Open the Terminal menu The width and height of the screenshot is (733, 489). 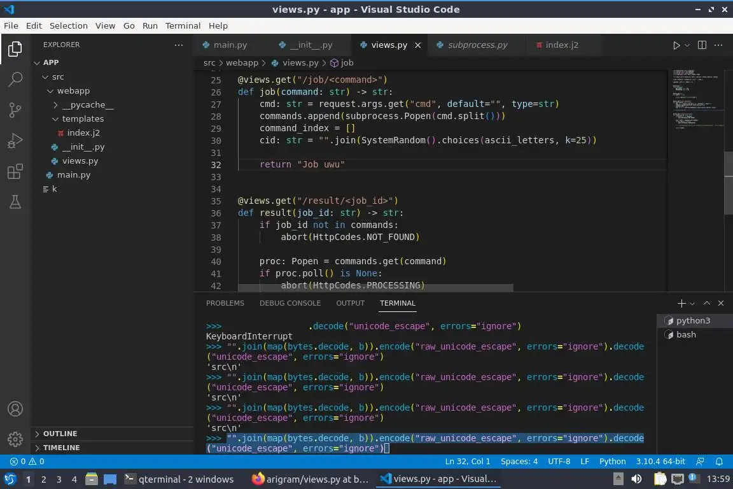183,25
